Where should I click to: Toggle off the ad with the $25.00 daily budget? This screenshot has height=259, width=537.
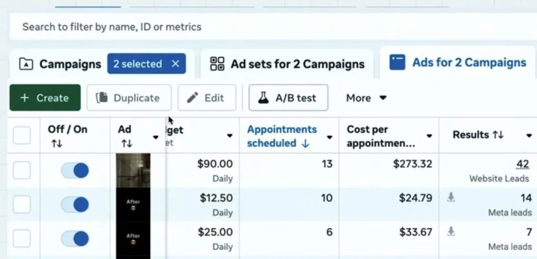(75, 239)
